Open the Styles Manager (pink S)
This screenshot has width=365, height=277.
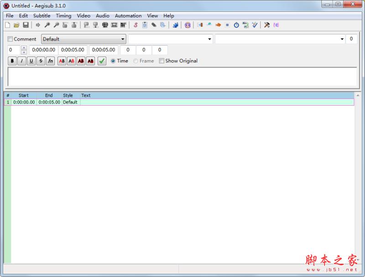point(136,25)
